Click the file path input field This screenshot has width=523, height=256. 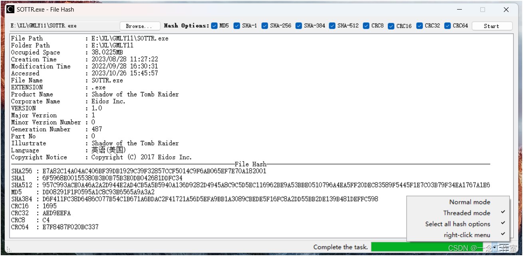pyautogui.click(x=64, y=26)
